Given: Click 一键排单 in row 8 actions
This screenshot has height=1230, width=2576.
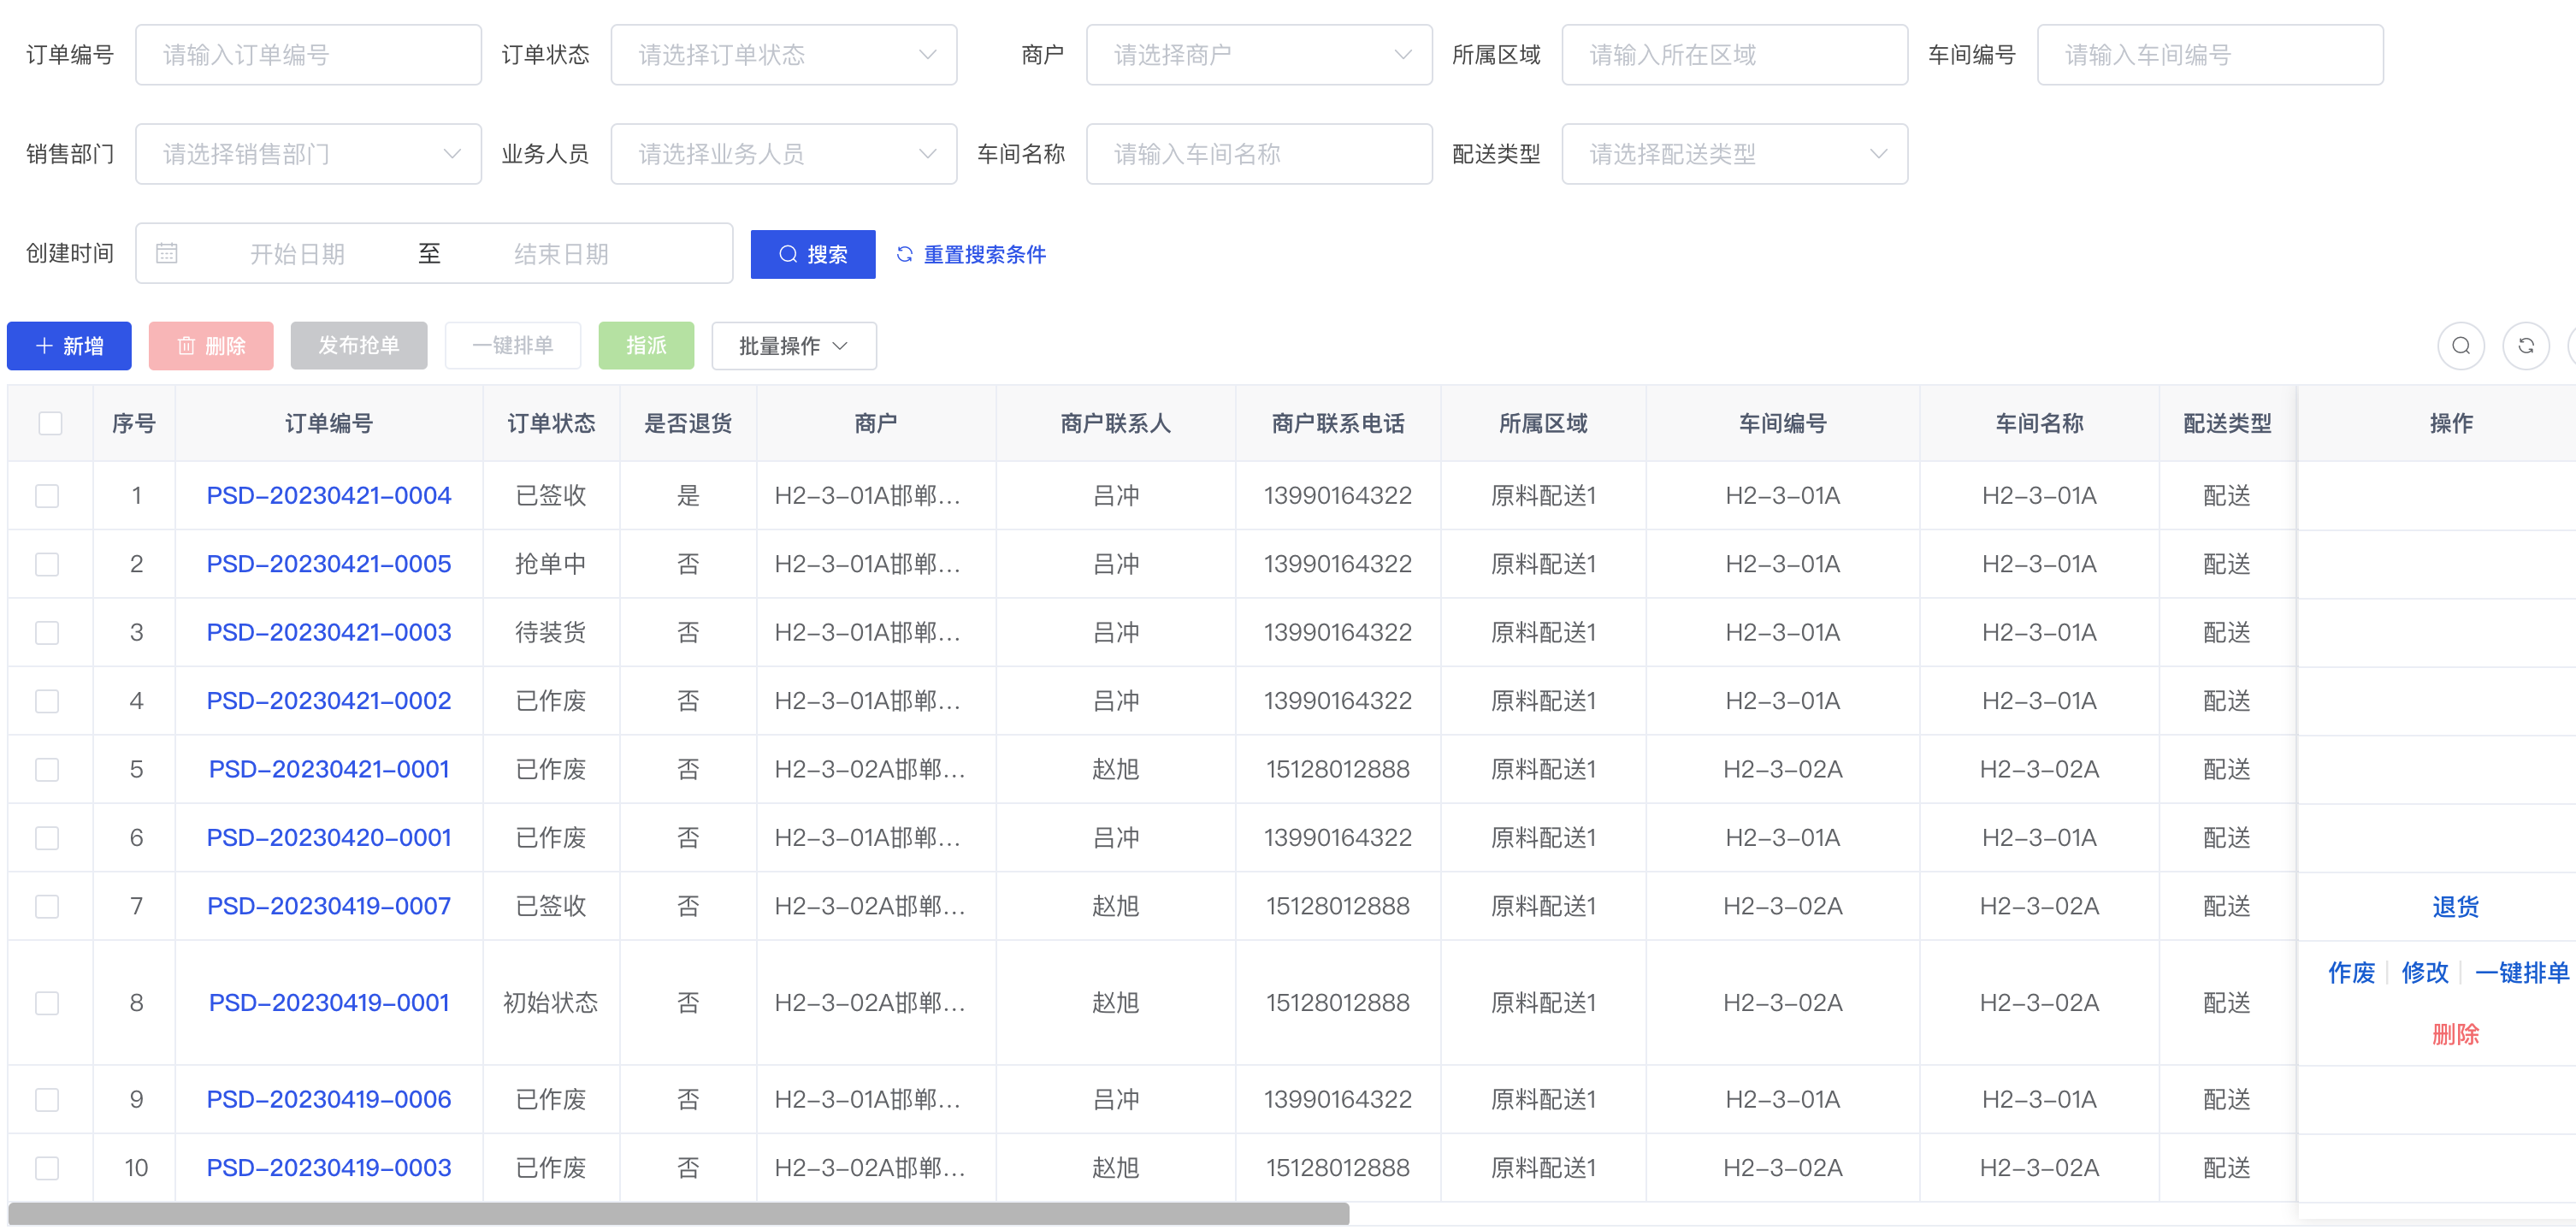Looking at the screenshot, I should point(2522,973).
